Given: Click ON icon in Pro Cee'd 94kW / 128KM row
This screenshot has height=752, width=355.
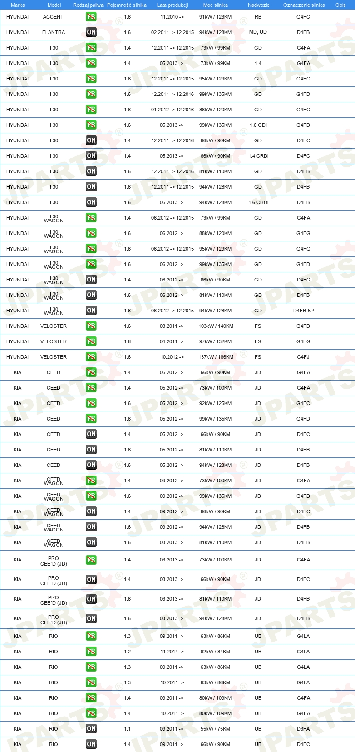Looking at the screenshot, I should 91,619.
